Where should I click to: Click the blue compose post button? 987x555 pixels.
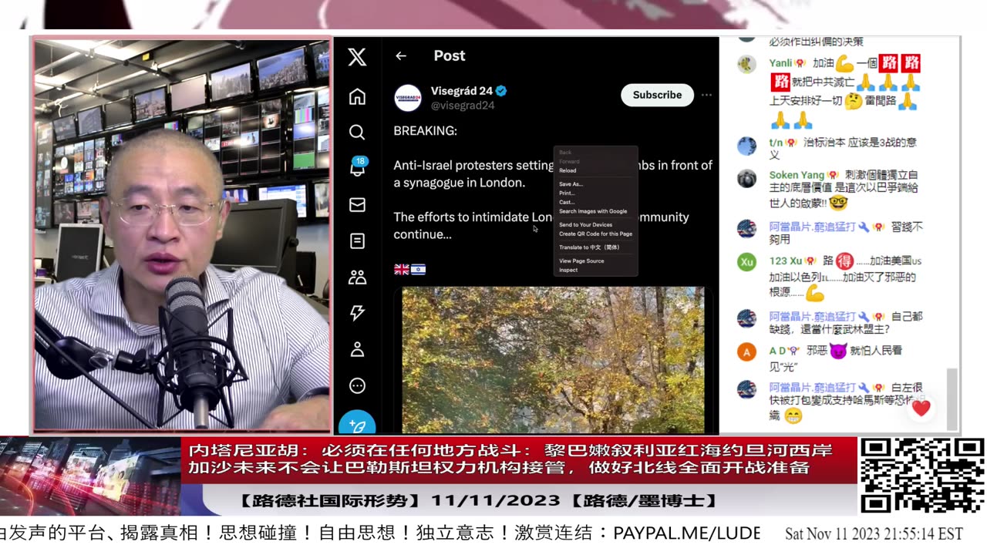click(x=357, y=422)
